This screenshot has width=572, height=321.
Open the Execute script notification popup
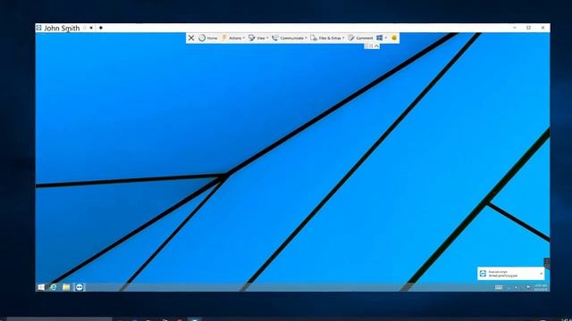tap(510, 274)
